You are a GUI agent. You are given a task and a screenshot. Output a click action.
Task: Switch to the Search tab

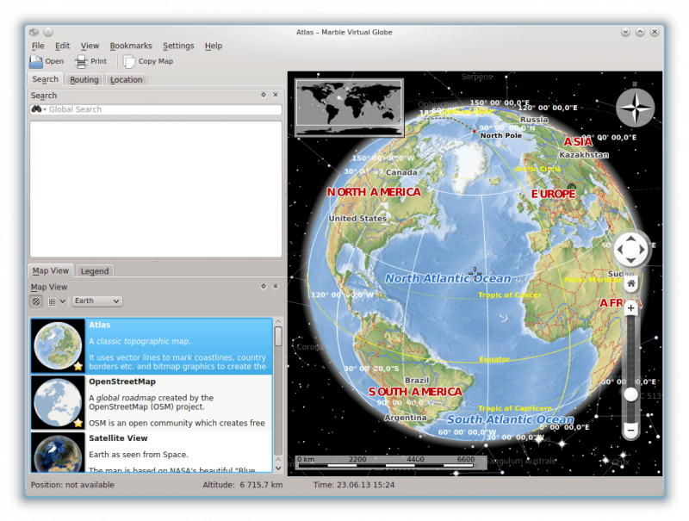tap(46, 79)
